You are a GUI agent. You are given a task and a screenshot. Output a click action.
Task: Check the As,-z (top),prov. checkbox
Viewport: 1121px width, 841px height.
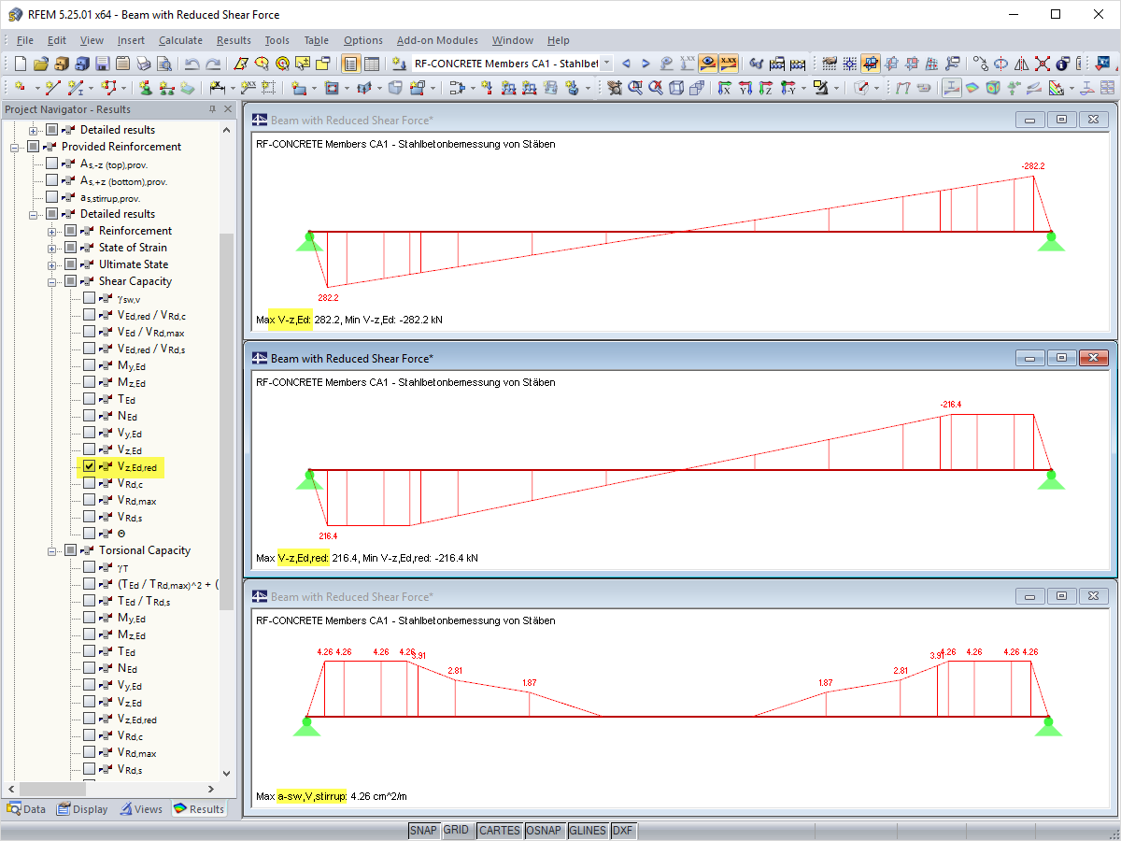tap(51, 164)
